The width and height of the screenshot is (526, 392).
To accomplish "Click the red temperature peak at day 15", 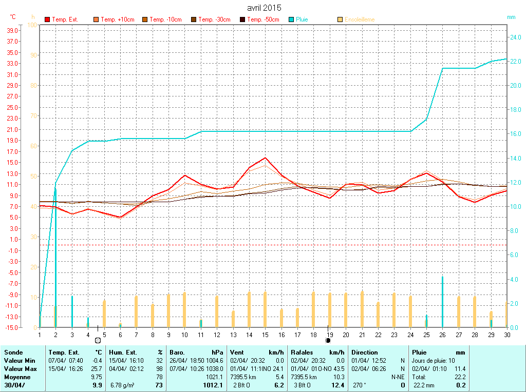I will point(265,158).
